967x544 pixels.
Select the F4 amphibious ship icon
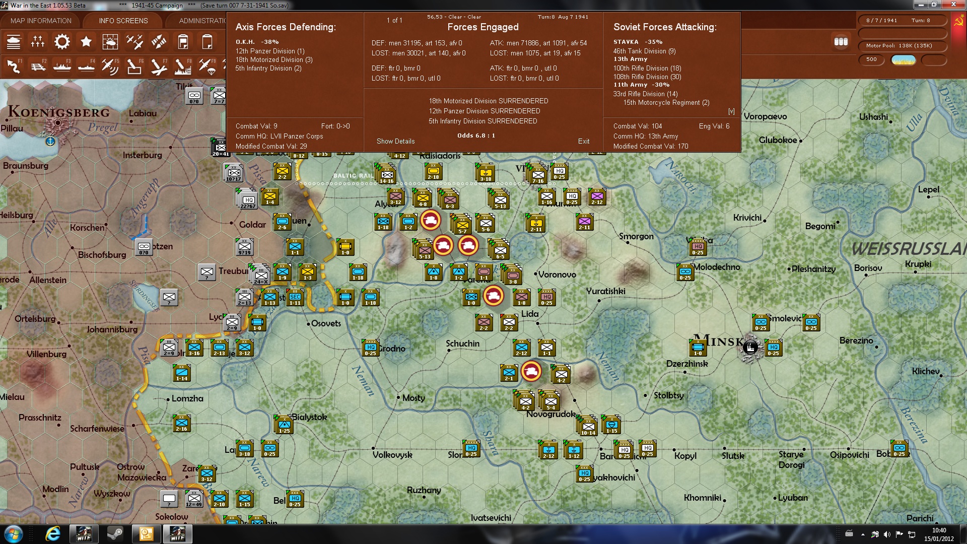click(x=86, y=66)
